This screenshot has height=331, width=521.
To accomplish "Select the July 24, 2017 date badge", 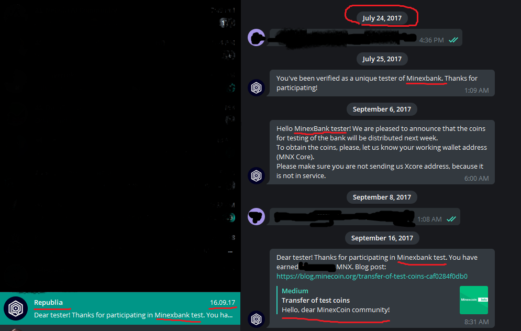I will 382,18.
